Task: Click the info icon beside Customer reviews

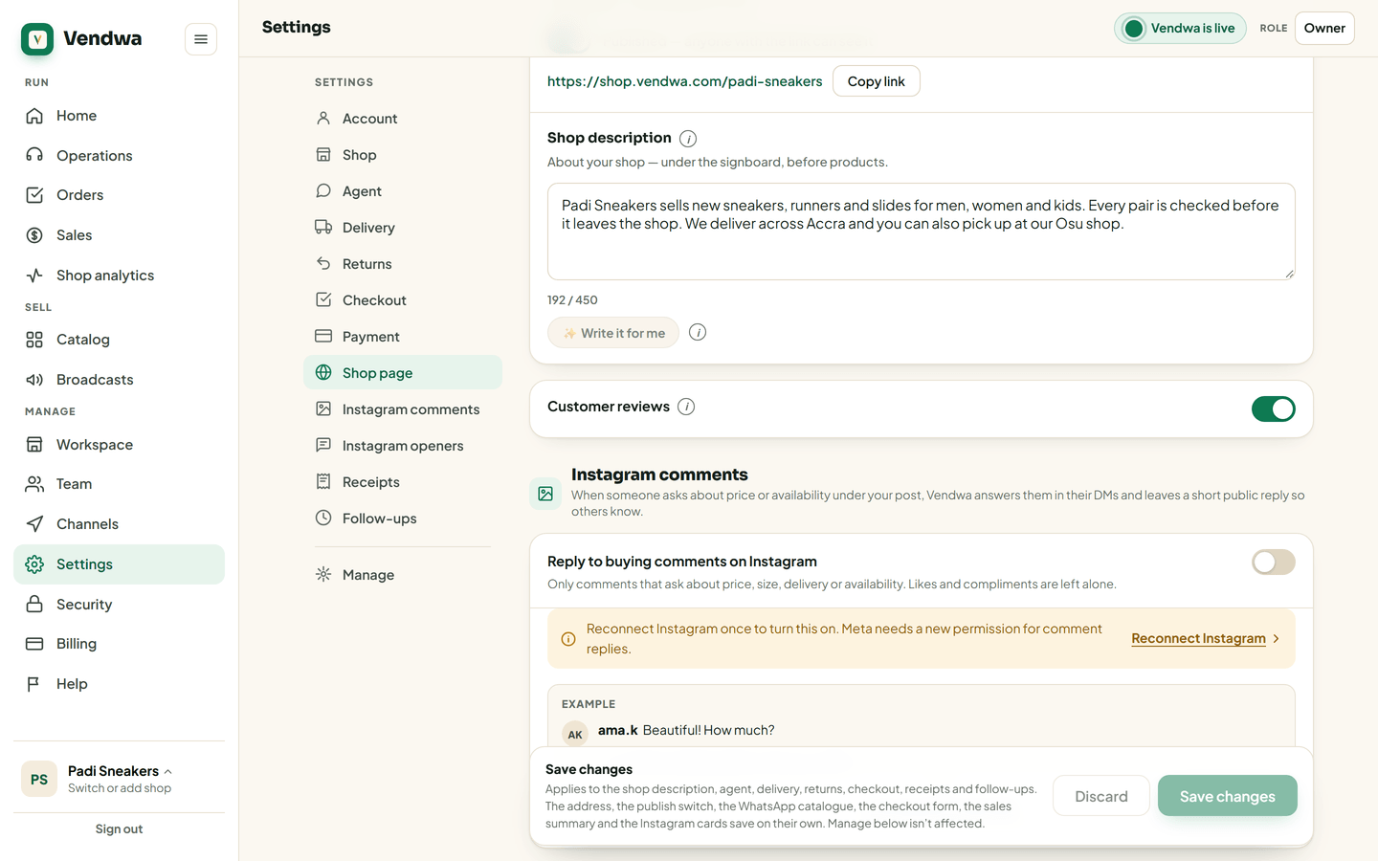Action: (x=686, y=407)
